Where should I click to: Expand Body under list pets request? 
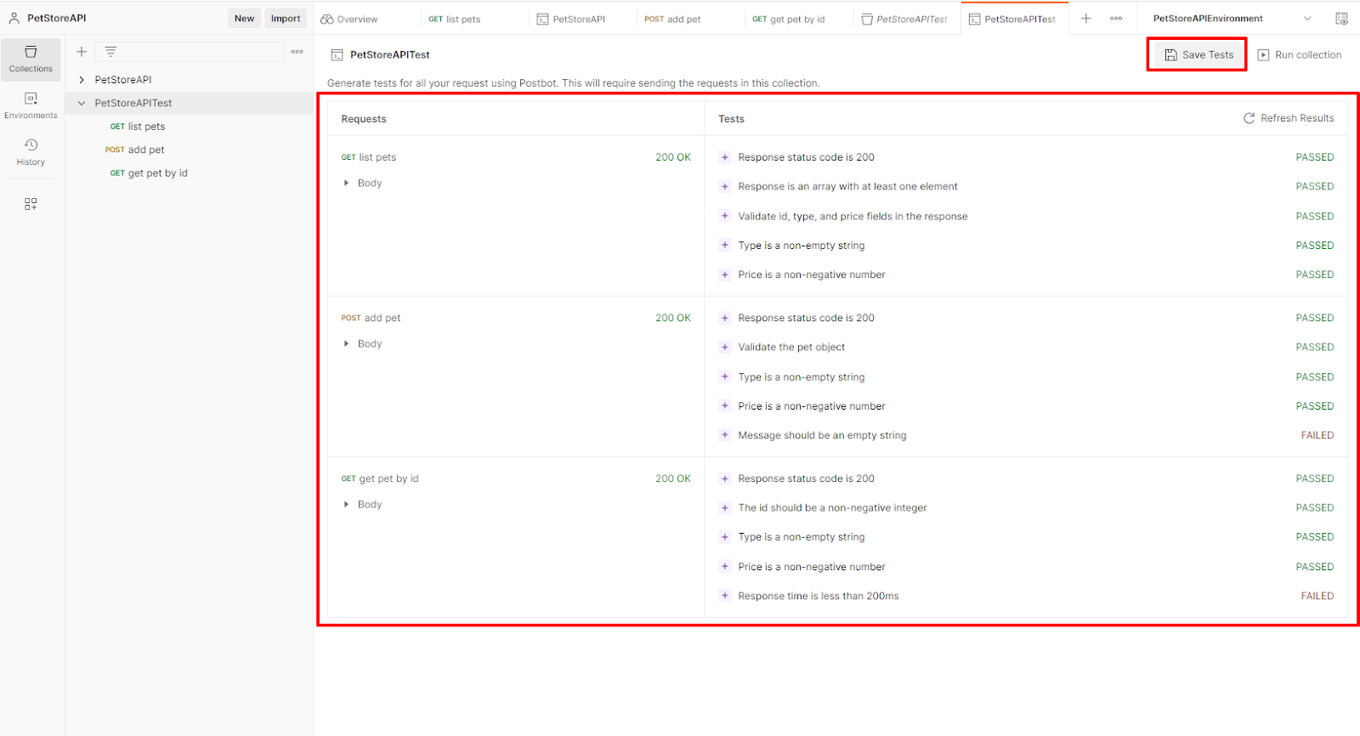coord(346,183)
